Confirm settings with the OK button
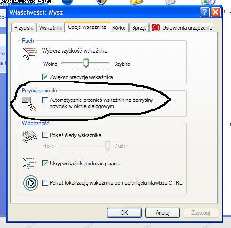The width and height of the screenshot is (231, 228). pos(124,212)
